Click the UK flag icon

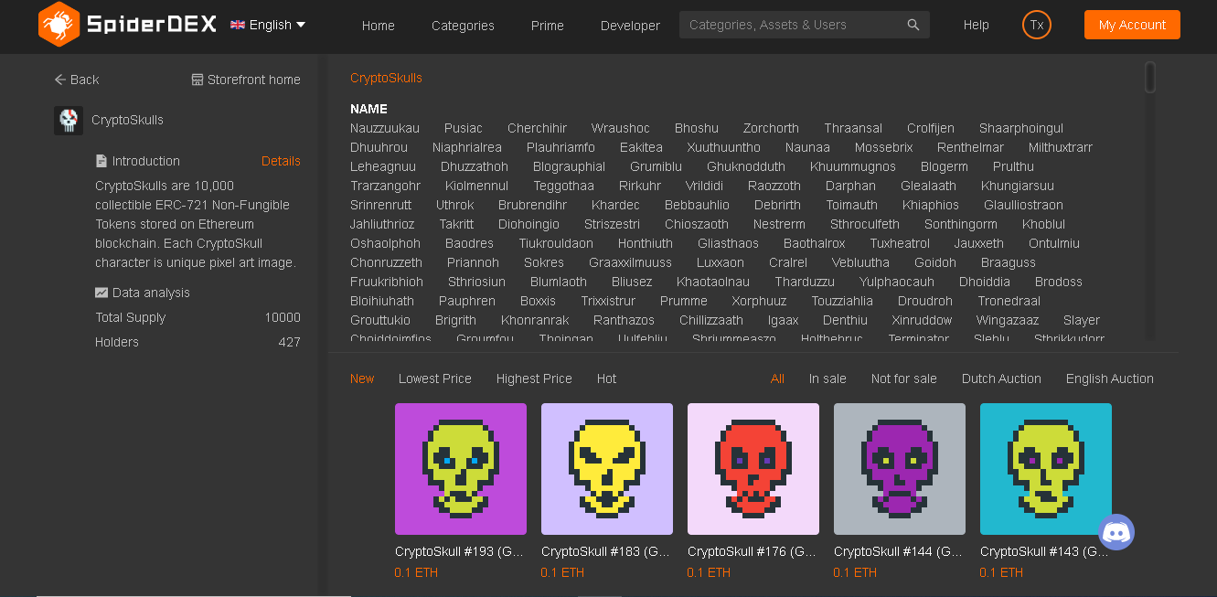click(x=238, y=25)
